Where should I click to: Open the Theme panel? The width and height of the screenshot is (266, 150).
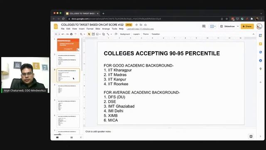(146, 34)
